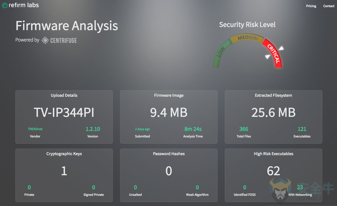Viewport: 337px width, 206px height.
Task: Click the Unsalted hashes count value
Action: pyautogui.click(x=135, y=187)
